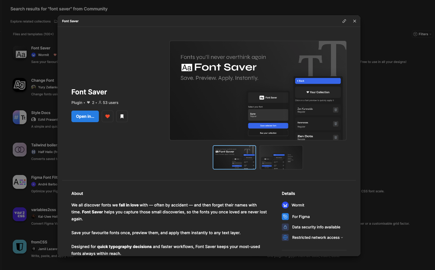The image size is (435, 270).
Task: Click the Change Font Ag icon
Action: (x=20, y=85)
